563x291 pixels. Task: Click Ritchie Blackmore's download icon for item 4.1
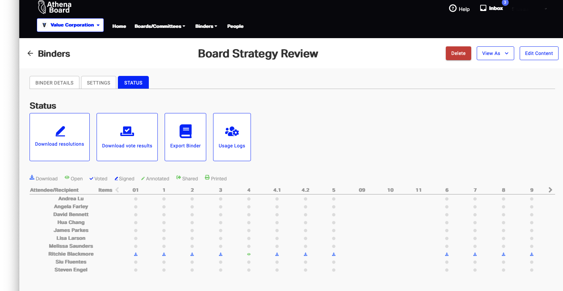point(277,254)
